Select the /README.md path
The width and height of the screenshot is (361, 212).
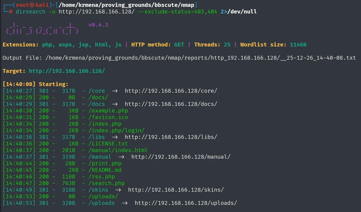(105, 170)
